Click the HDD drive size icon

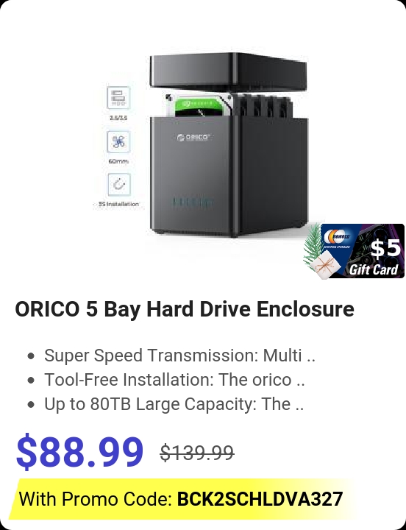118,98
